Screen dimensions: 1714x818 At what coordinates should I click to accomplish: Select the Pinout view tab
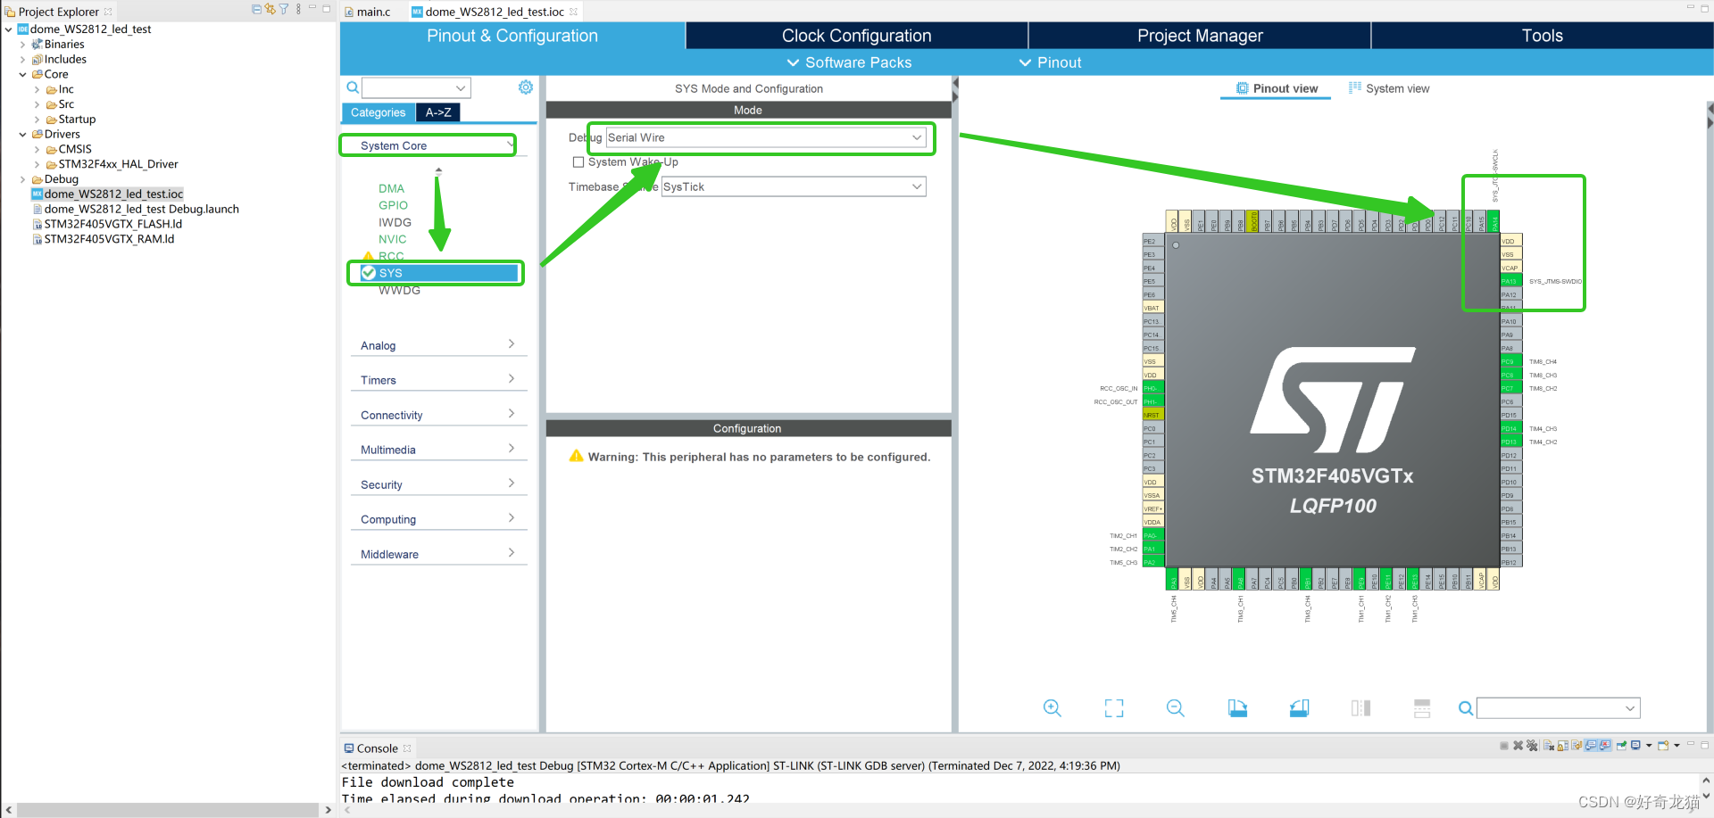click(1277, 88)
